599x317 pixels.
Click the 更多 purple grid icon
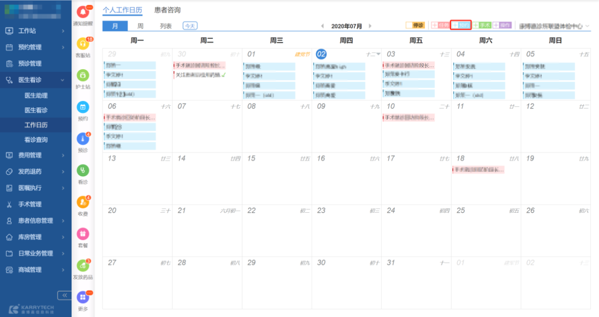83,297
